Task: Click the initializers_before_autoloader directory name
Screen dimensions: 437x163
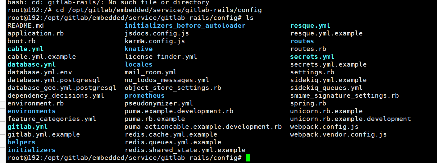Action: [x=185, y=26]
